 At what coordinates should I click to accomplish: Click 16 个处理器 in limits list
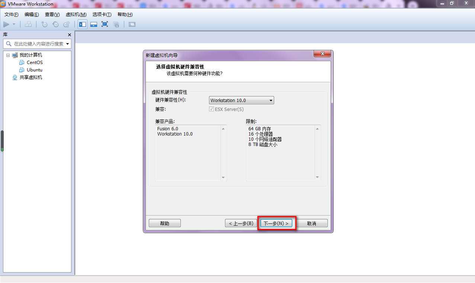click(260, 134)
